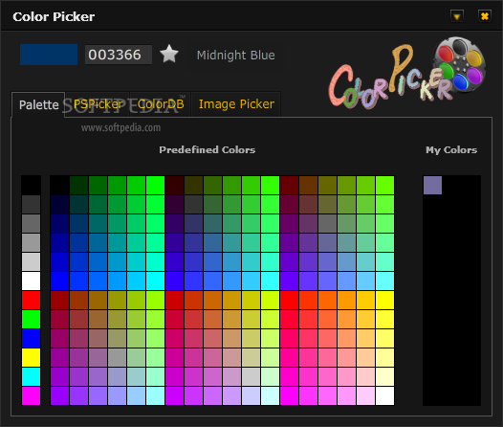Pick the pure green swatch in basic column
This screenshot has height=427, width=503.
click(x=32, y=319)
